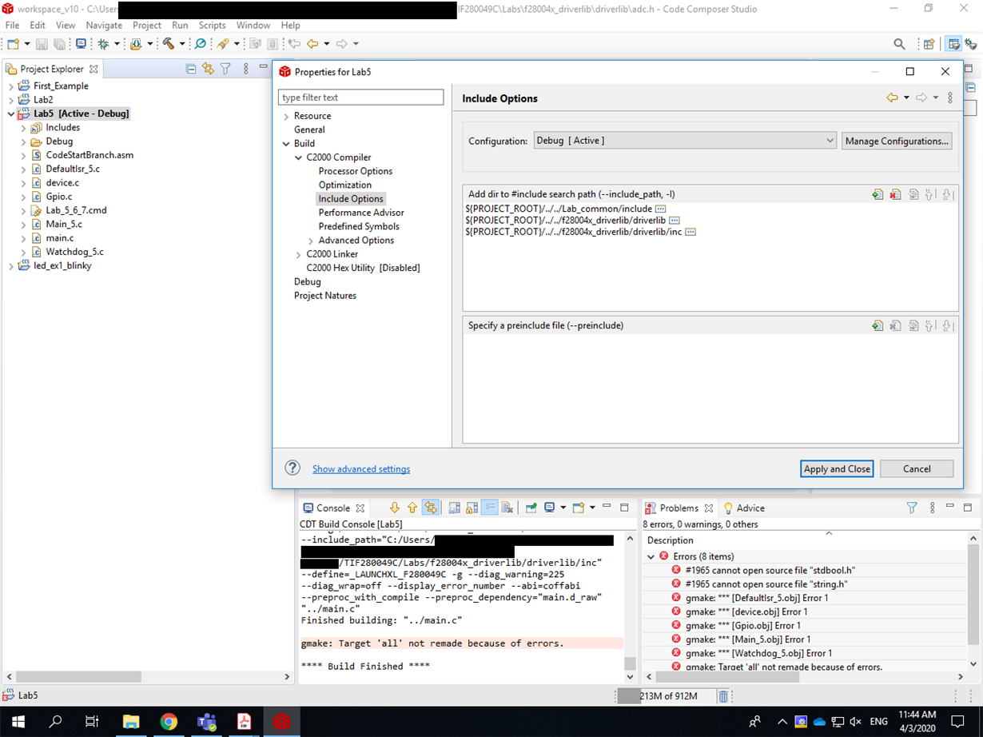Select the Problems tab
Image resolution: width=983 pixels, height=737 pixels.
click(679, 508)
